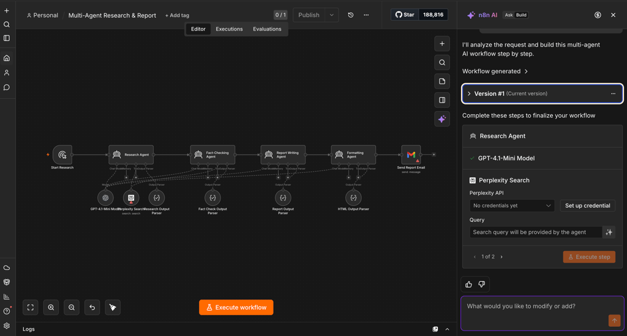
Task: Zoom in on the canvas
Action: (x=51, y=307)
